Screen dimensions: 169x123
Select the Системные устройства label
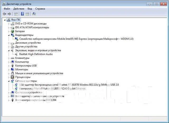(x=29, y=92)
